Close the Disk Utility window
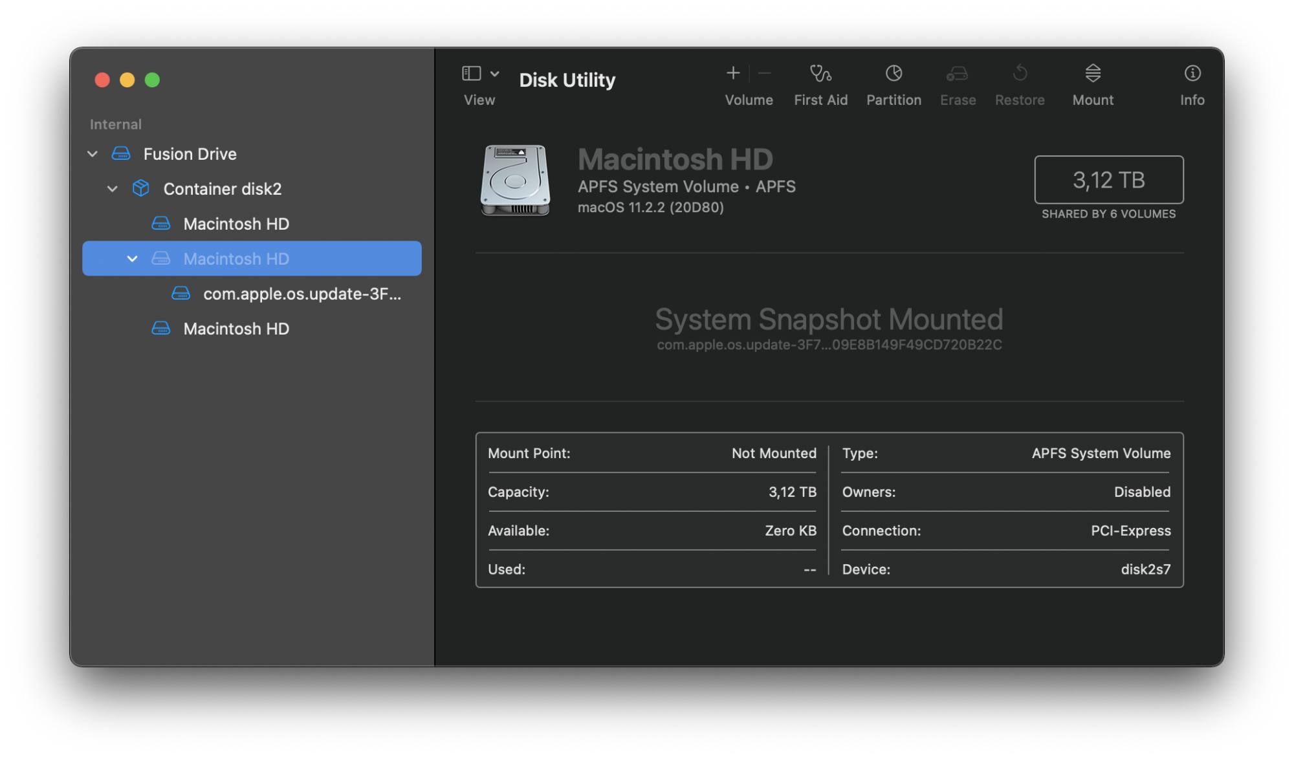 click(102, 80)
